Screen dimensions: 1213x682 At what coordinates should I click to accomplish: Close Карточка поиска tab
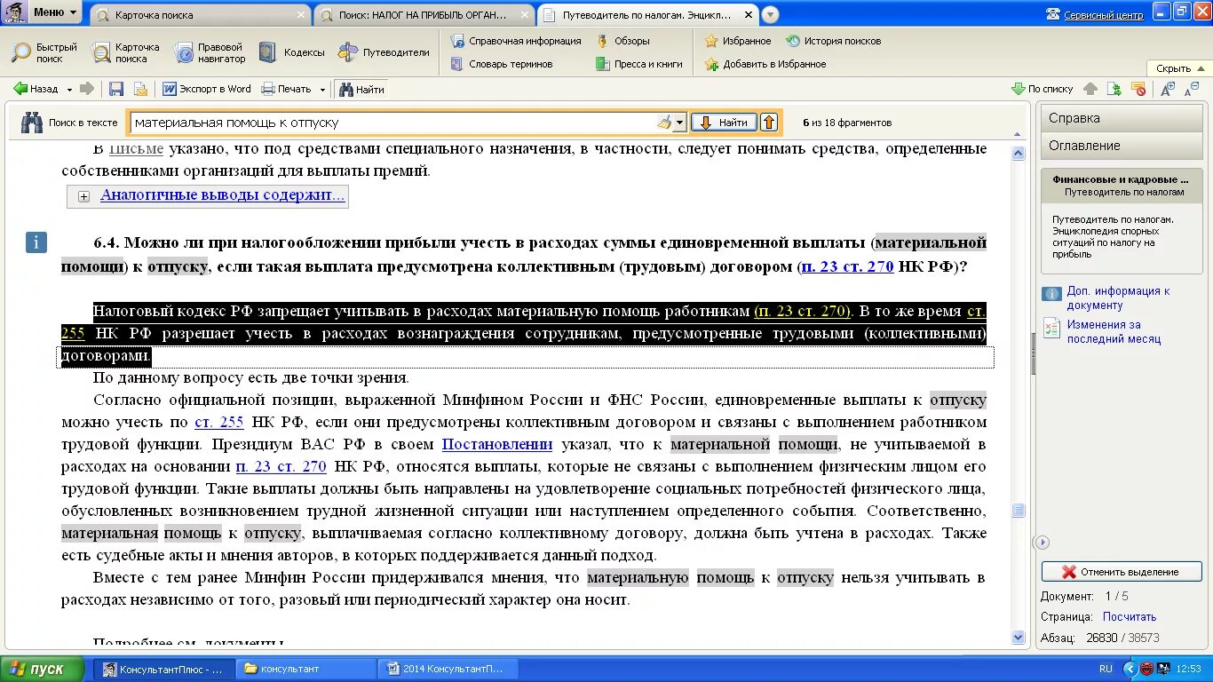click(x=300, y=15)
